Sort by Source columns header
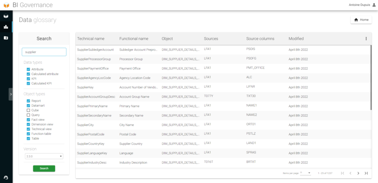Viewport: 378px width, 183px height. [x=260, y=39]
